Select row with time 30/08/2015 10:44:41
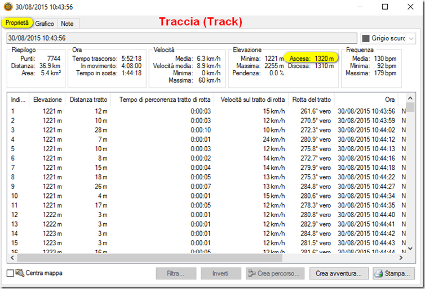This screenshot has height=289, width=425. point(207,224)
